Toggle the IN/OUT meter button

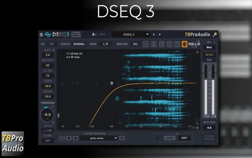[x=209, y=55]
